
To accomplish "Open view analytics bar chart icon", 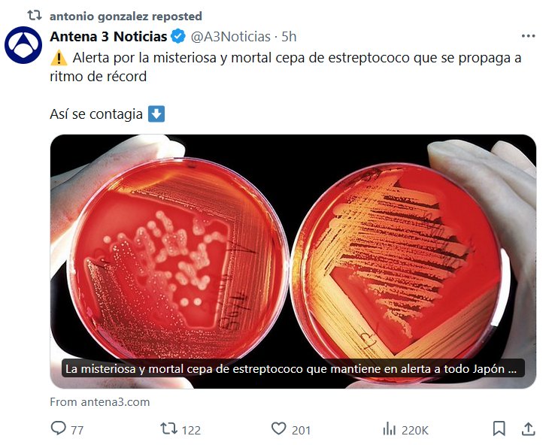I will coord(389,429).
